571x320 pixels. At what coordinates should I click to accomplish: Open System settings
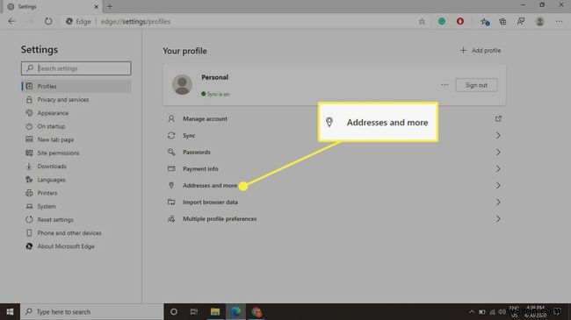(x=47, y=206)
